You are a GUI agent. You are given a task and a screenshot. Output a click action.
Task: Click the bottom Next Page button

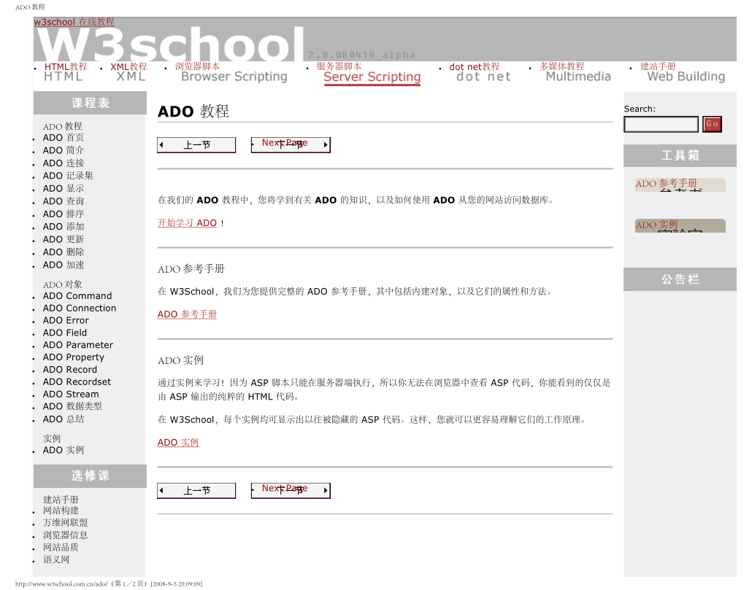(x=291, y=490)
